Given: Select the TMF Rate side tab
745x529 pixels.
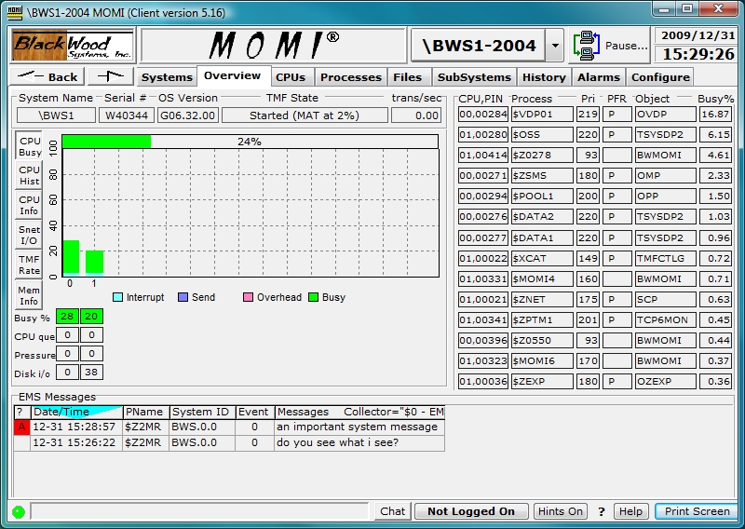Looking at the screenshot, I should [x=29, y=264].
